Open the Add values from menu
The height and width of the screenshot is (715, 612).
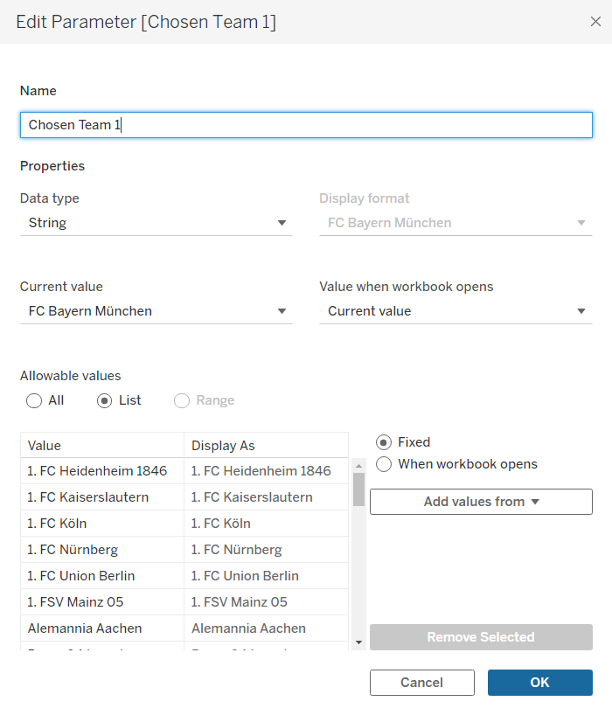[x=481, y=502]
